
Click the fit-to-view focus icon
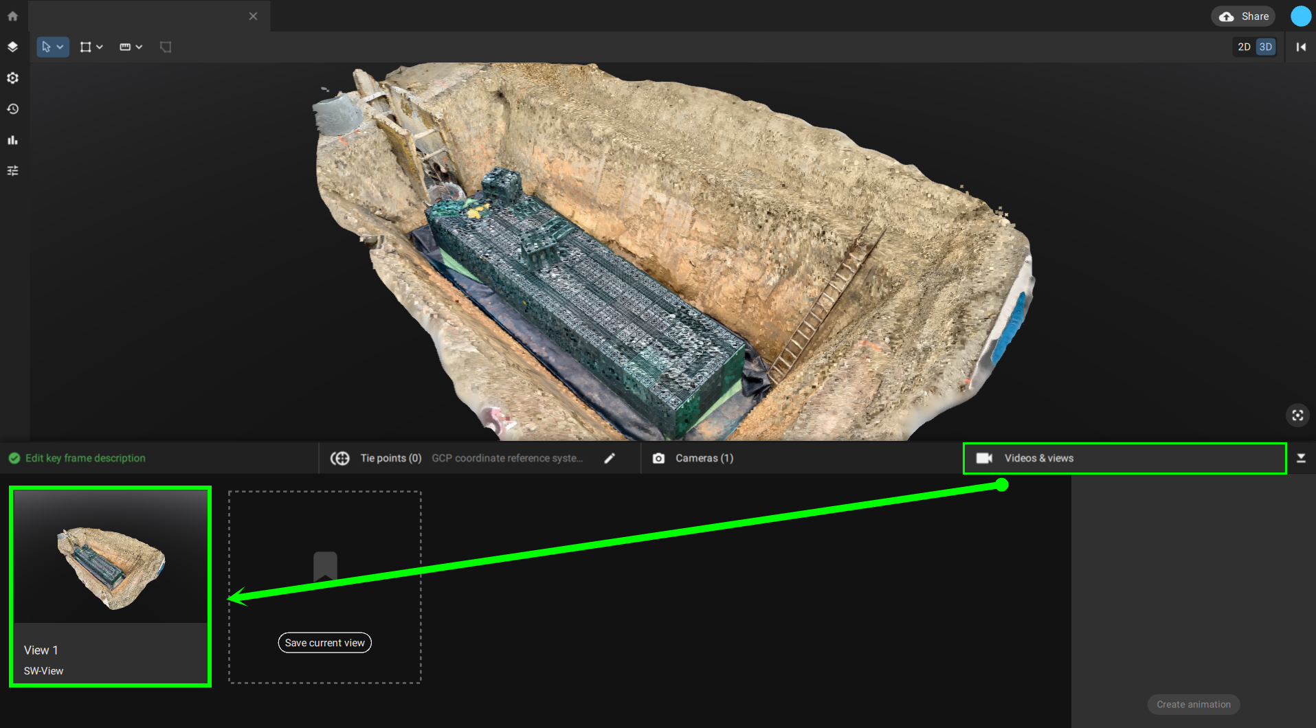(x=1297, y=415)
